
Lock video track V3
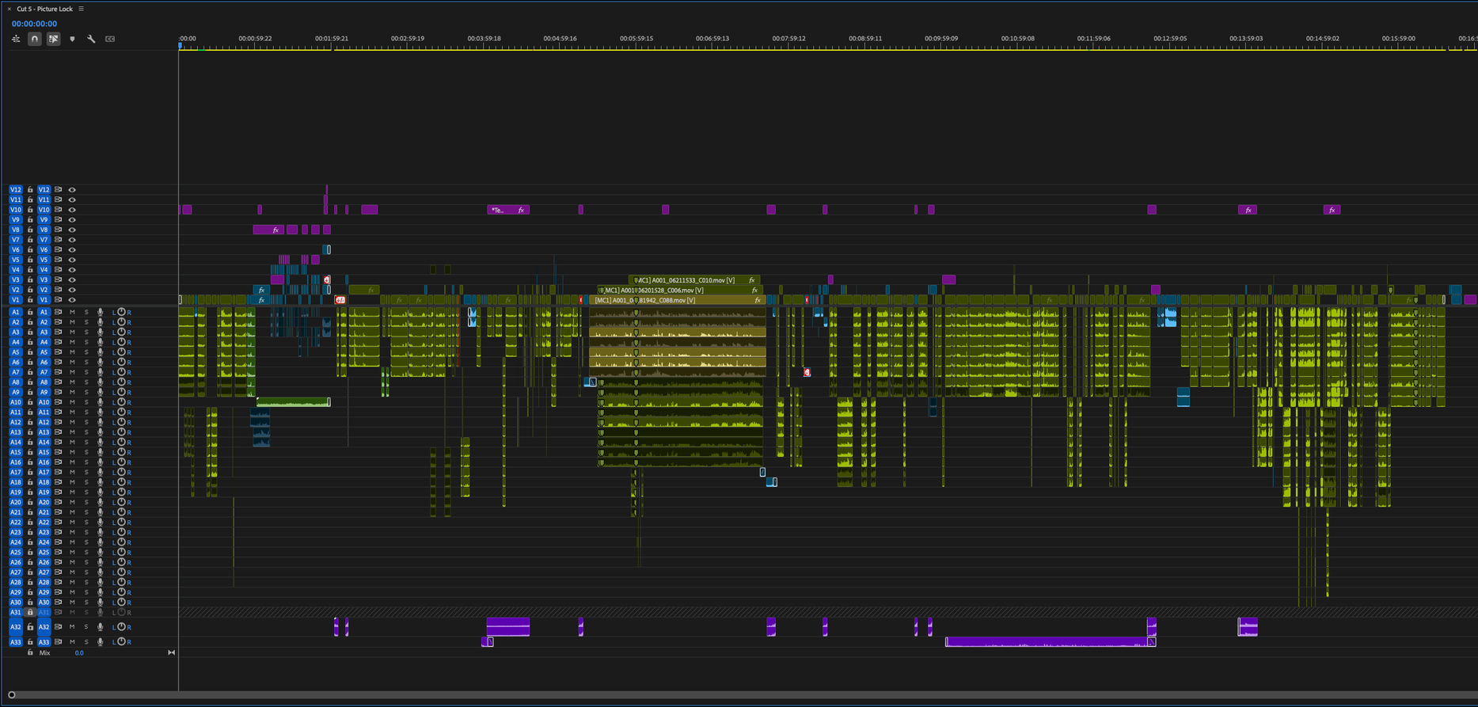point(30,279)
